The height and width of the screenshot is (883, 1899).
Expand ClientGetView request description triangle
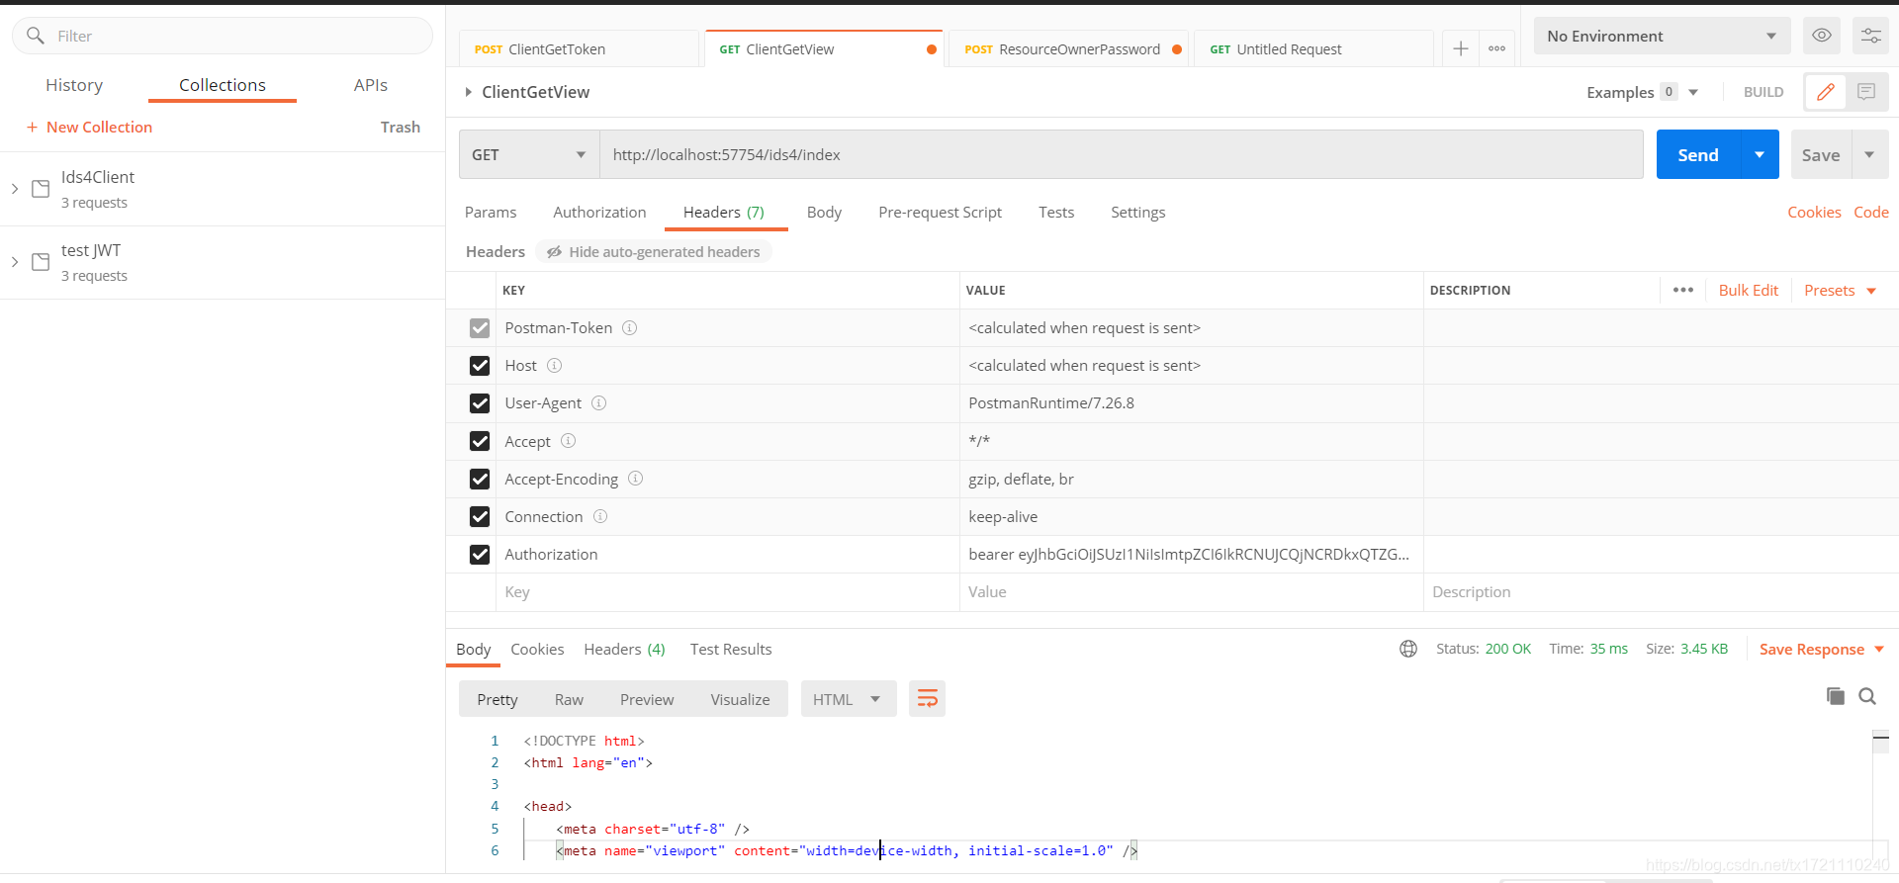[x=468, y=92]
